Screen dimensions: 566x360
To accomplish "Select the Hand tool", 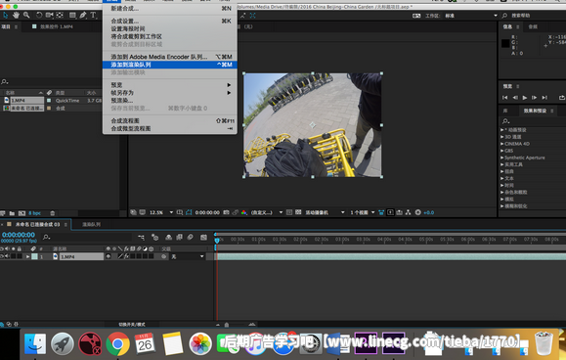I will pyautogui.click(x=16, y=16).
